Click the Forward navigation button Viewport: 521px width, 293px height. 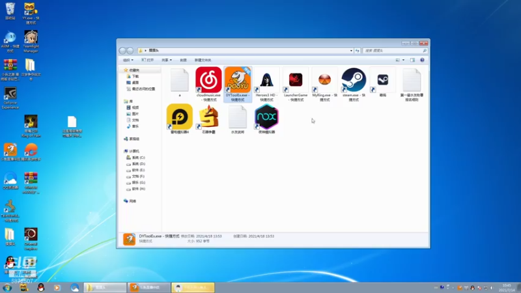click(x=130, y=51)
